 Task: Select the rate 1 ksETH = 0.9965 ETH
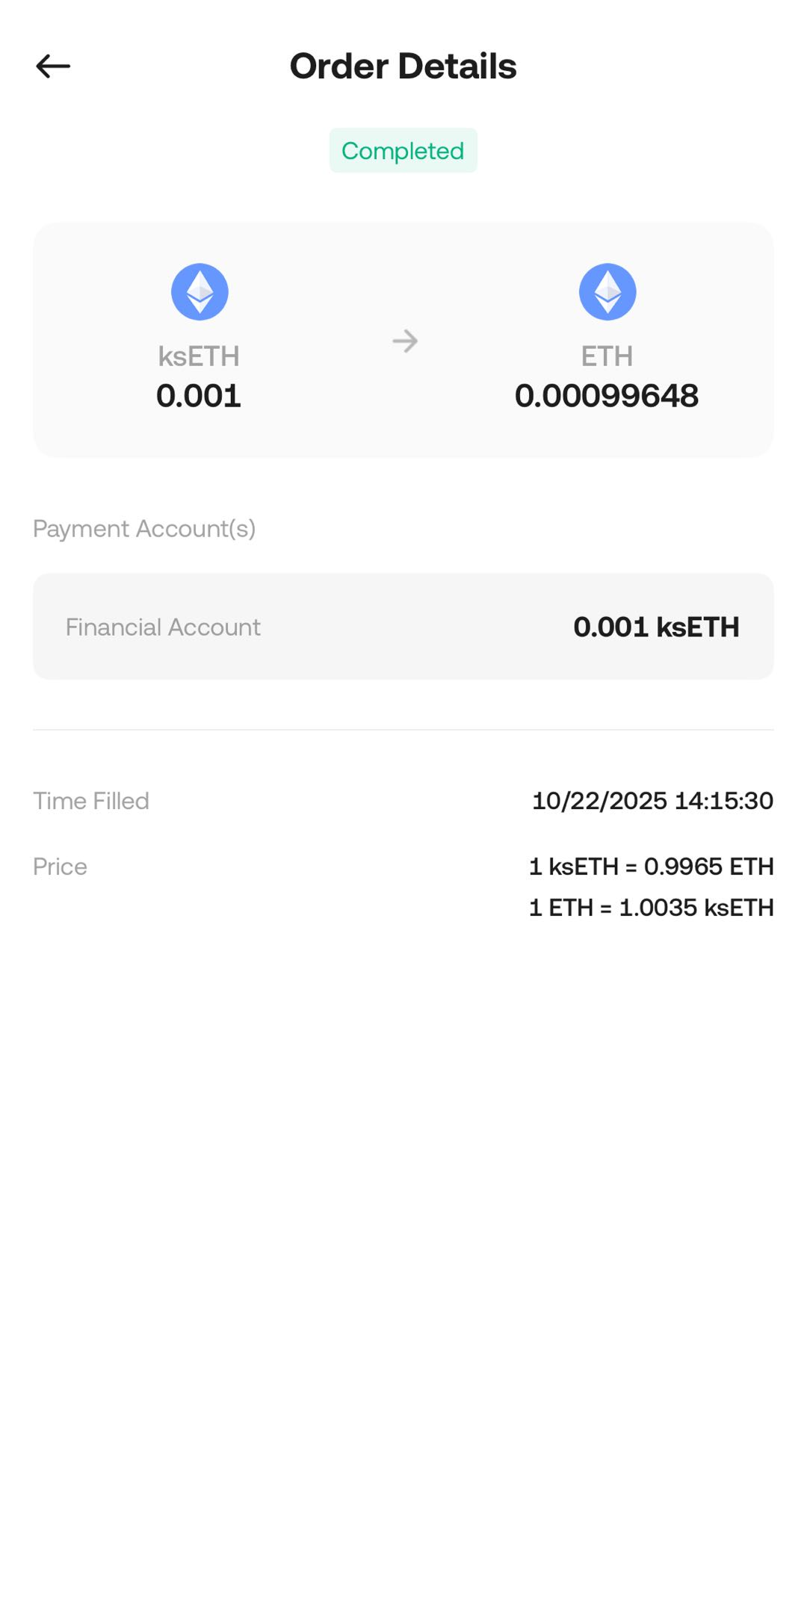click(651, 867)
